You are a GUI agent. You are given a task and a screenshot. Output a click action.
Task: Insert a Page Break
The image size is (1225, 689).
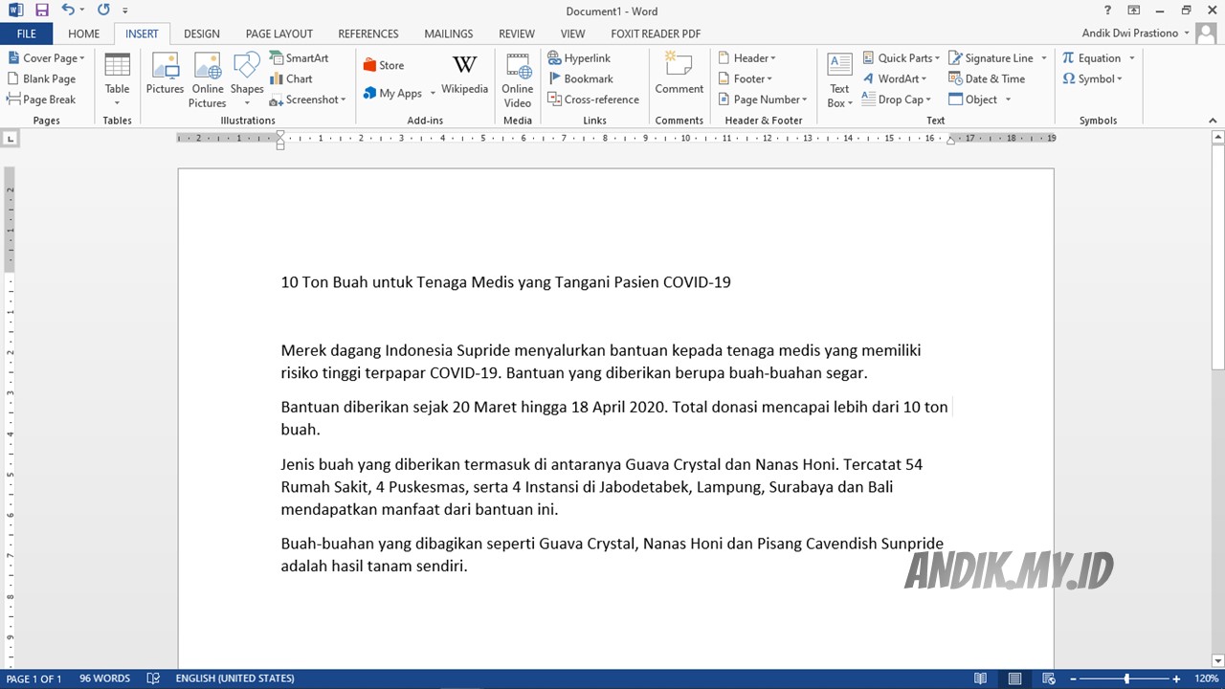45,99
